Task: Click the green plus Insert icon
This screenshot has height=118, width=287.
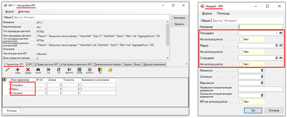Action: pyautogui.click(x=18, y=70)
